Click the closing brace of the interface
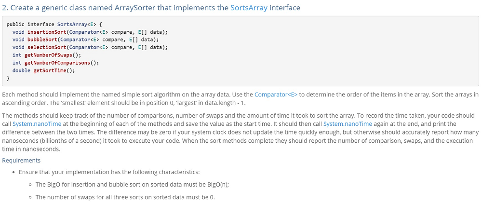The width and height of the screenshot is (482, 204). pos(8,78)
